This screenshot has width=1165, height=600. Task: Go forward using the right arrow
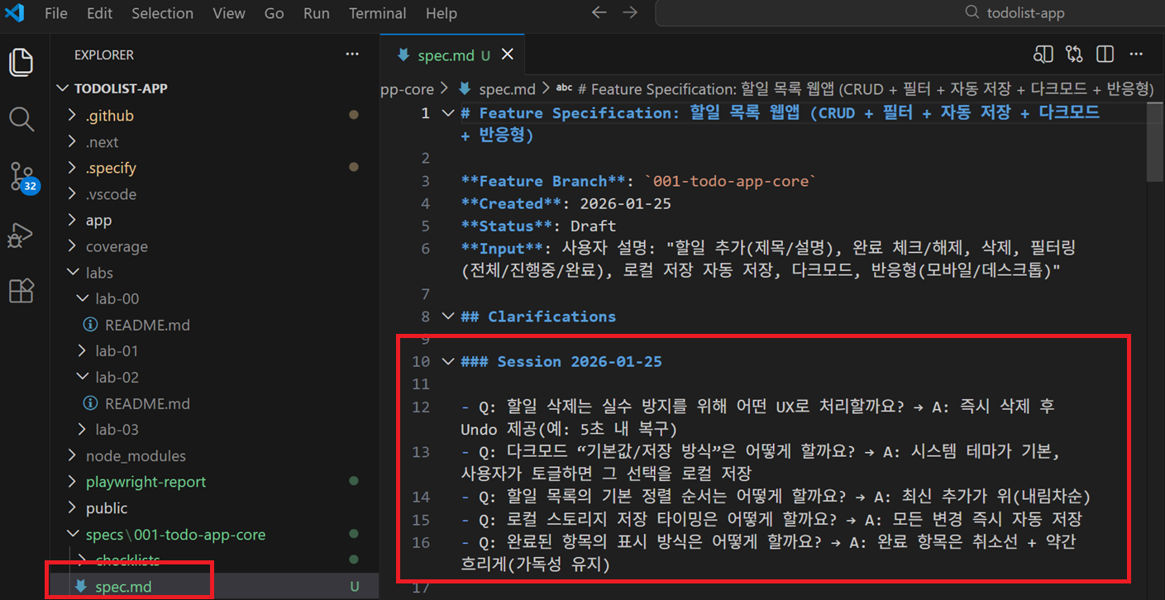630,12
